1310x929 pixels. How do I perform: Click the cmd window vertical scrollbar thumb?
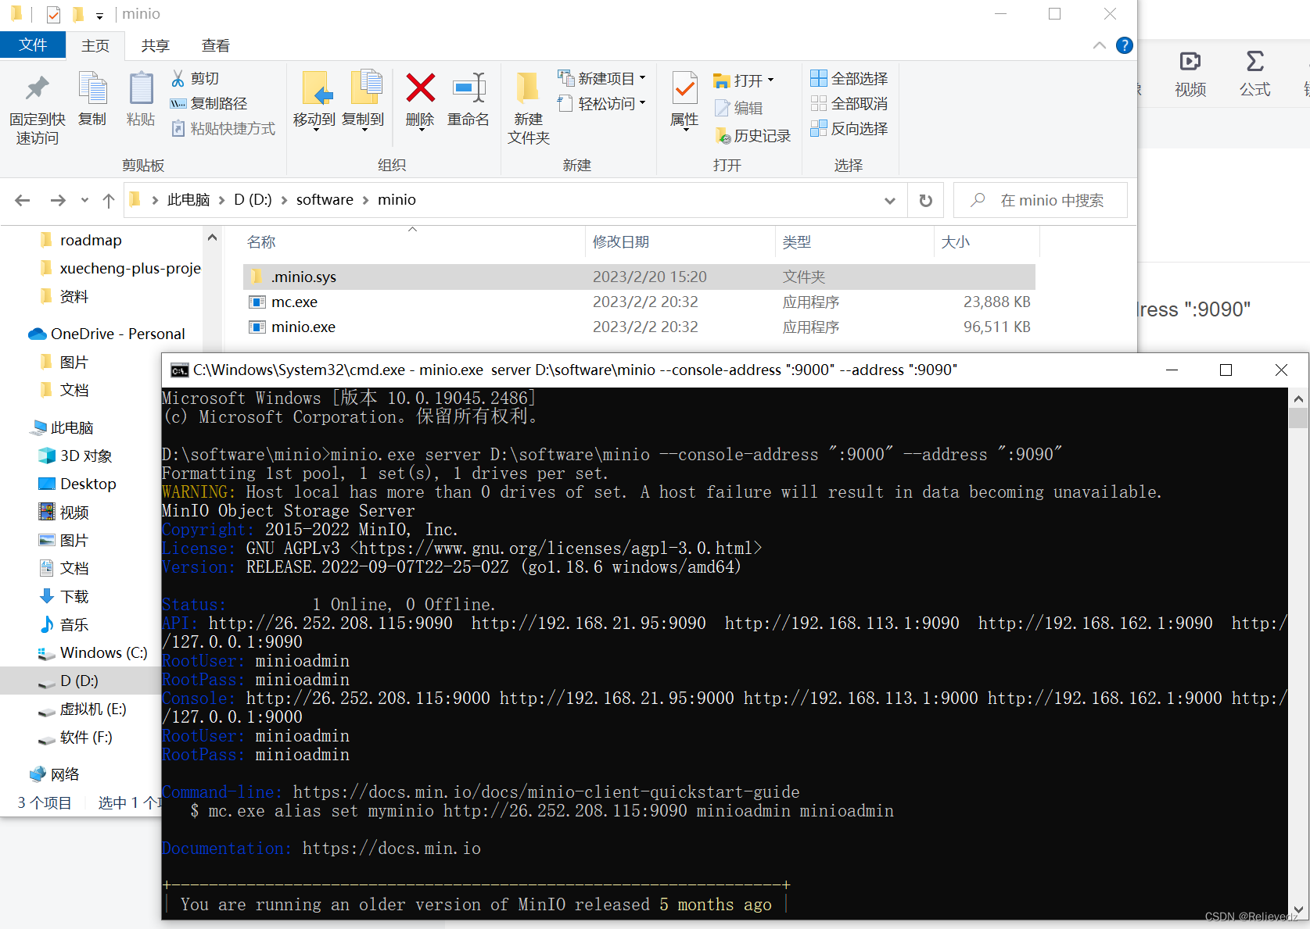click(1298, 418)
